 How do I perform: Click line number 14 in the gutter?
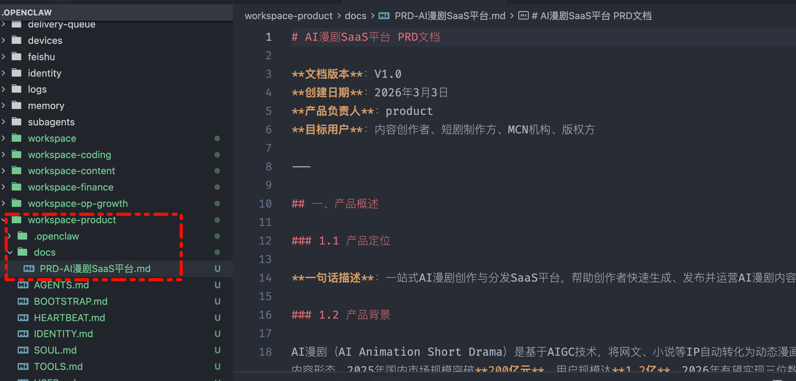click(265, 278)
